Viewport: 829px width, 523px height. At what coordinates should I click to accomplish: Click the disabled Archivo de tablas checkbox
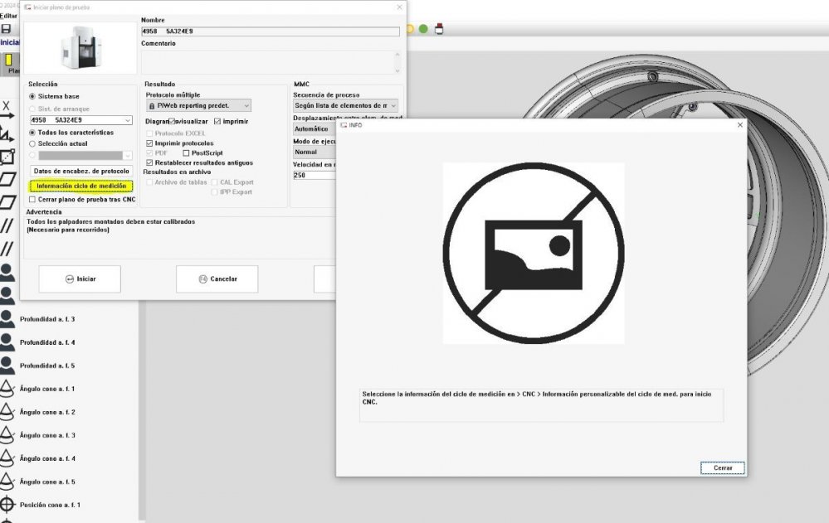pos(149,182)
